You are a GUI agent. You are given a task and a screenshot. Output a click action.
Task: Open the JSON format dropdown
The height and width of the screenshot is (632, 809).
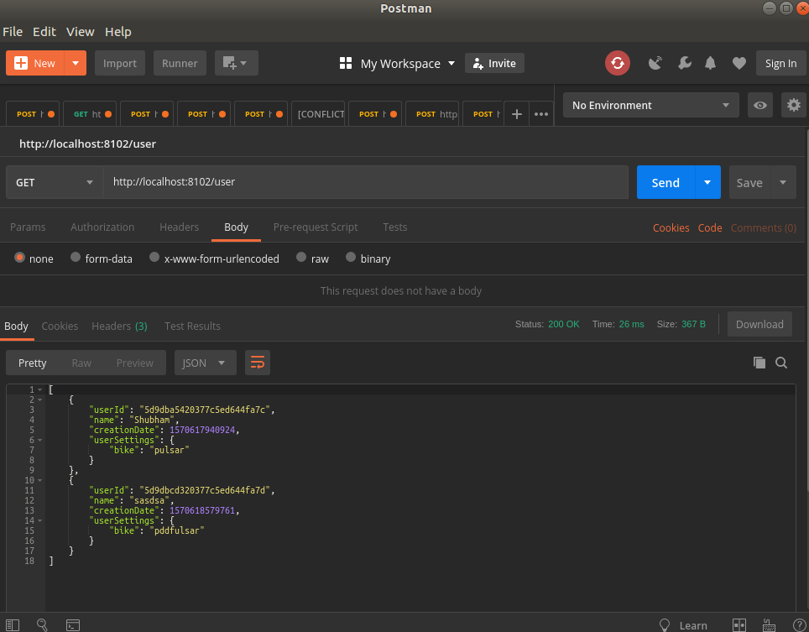pos(205,363)
